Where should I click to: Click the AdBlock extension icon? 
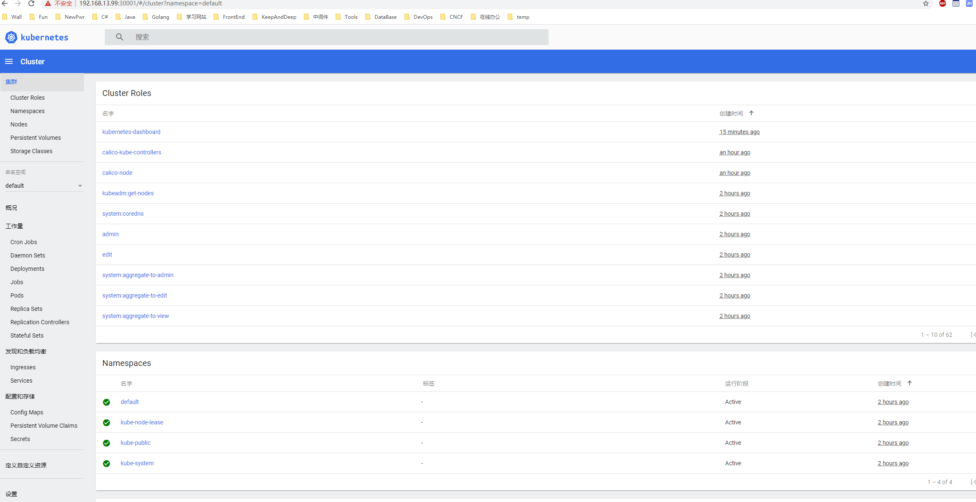click(x=942, y=3)
